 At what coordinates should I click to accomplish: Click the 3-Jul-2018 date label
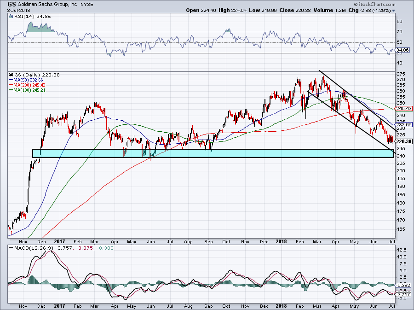tap(19, 11)
